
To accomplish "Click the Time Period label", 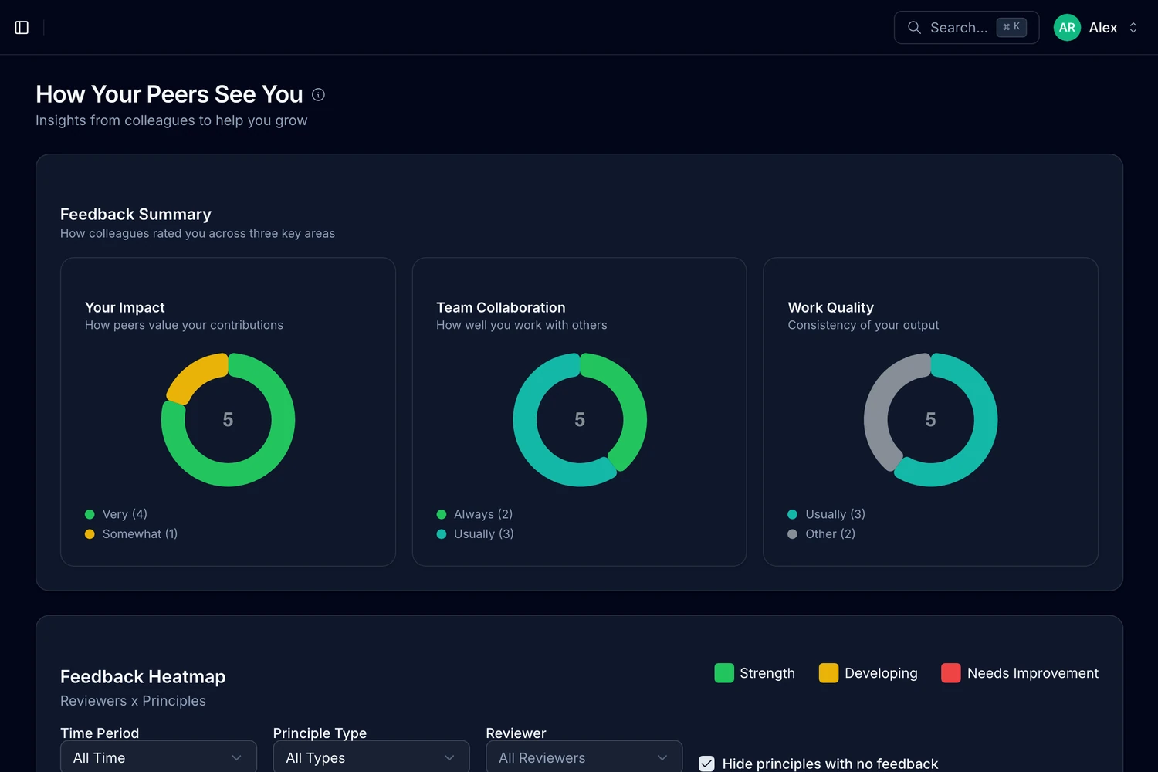I will (100, 733).
